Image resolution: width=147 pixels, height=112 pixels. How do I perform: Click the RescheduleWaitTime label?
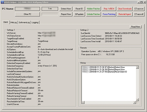coord(16,102)
